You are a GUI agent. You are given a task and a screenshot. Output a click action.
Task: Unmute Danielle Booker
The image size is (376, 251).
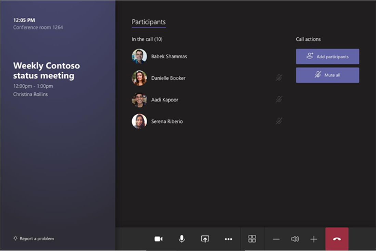point(279,77)
